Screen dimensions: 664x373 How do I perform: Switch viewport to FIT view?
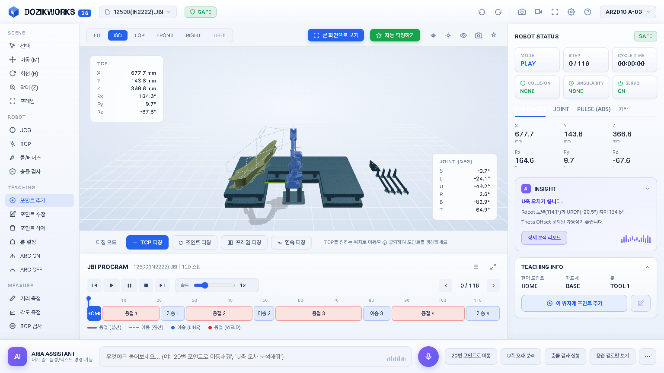(x=98, y=35)
